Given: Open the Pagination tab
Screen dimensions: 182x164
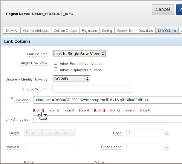Looking at the screenshot, I should pyautogui.click(x=89, y=31).
